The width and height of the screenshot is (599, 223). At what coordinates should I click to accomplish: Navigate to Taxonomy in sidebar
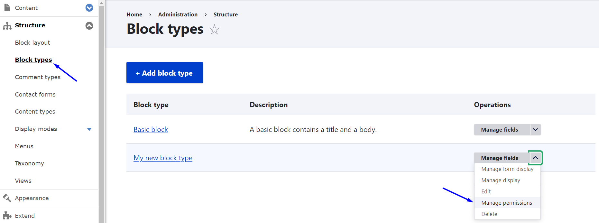point(29,163)
